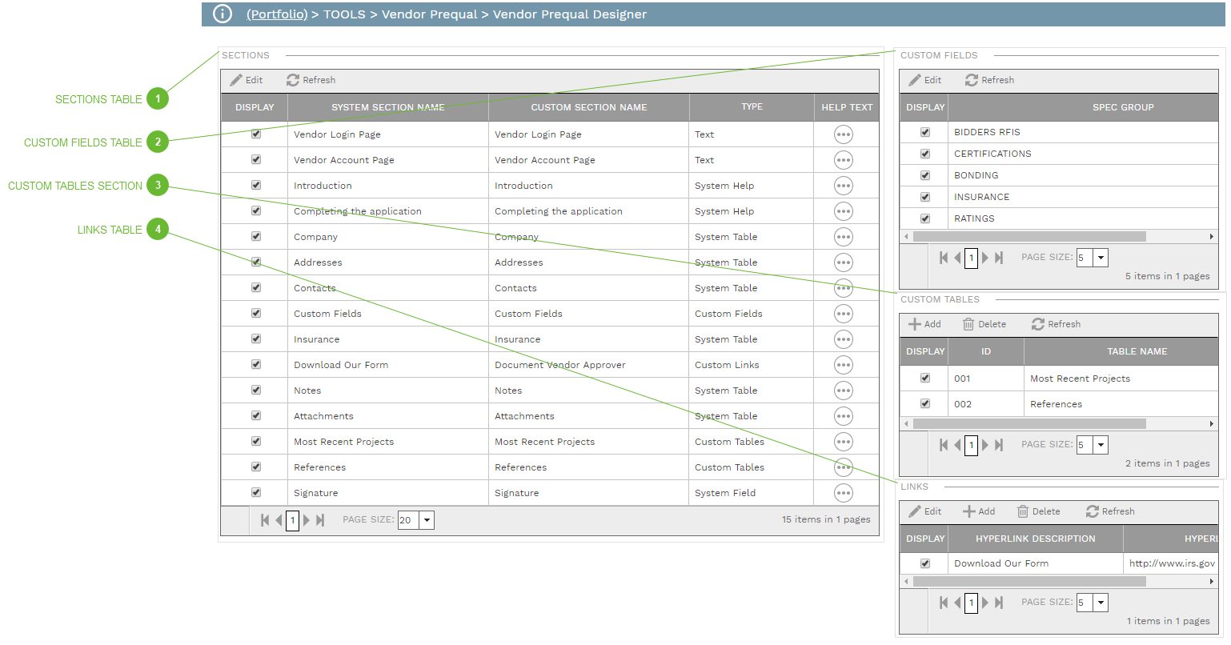Uncheck display for the Signature section
This screenshot has height=645, width=1231.
click(x=255, y=492)
